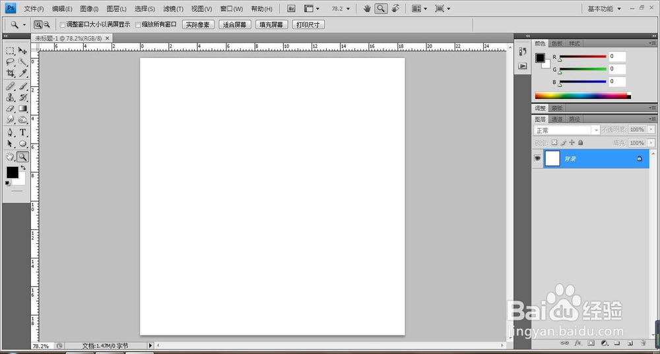Click the 适合屏幕 button

[234, 25]
